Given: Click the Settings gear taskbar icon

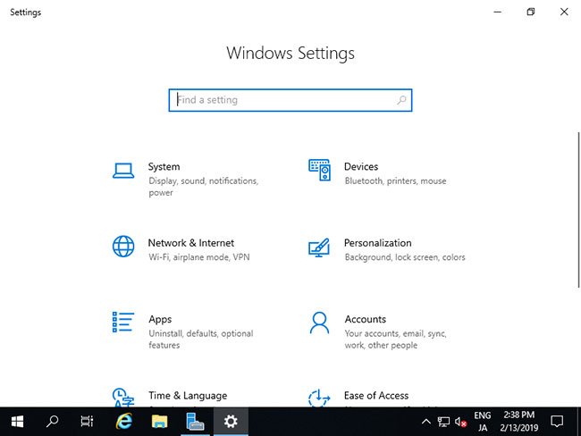Looking at the screenshot, I should (231, 422).
